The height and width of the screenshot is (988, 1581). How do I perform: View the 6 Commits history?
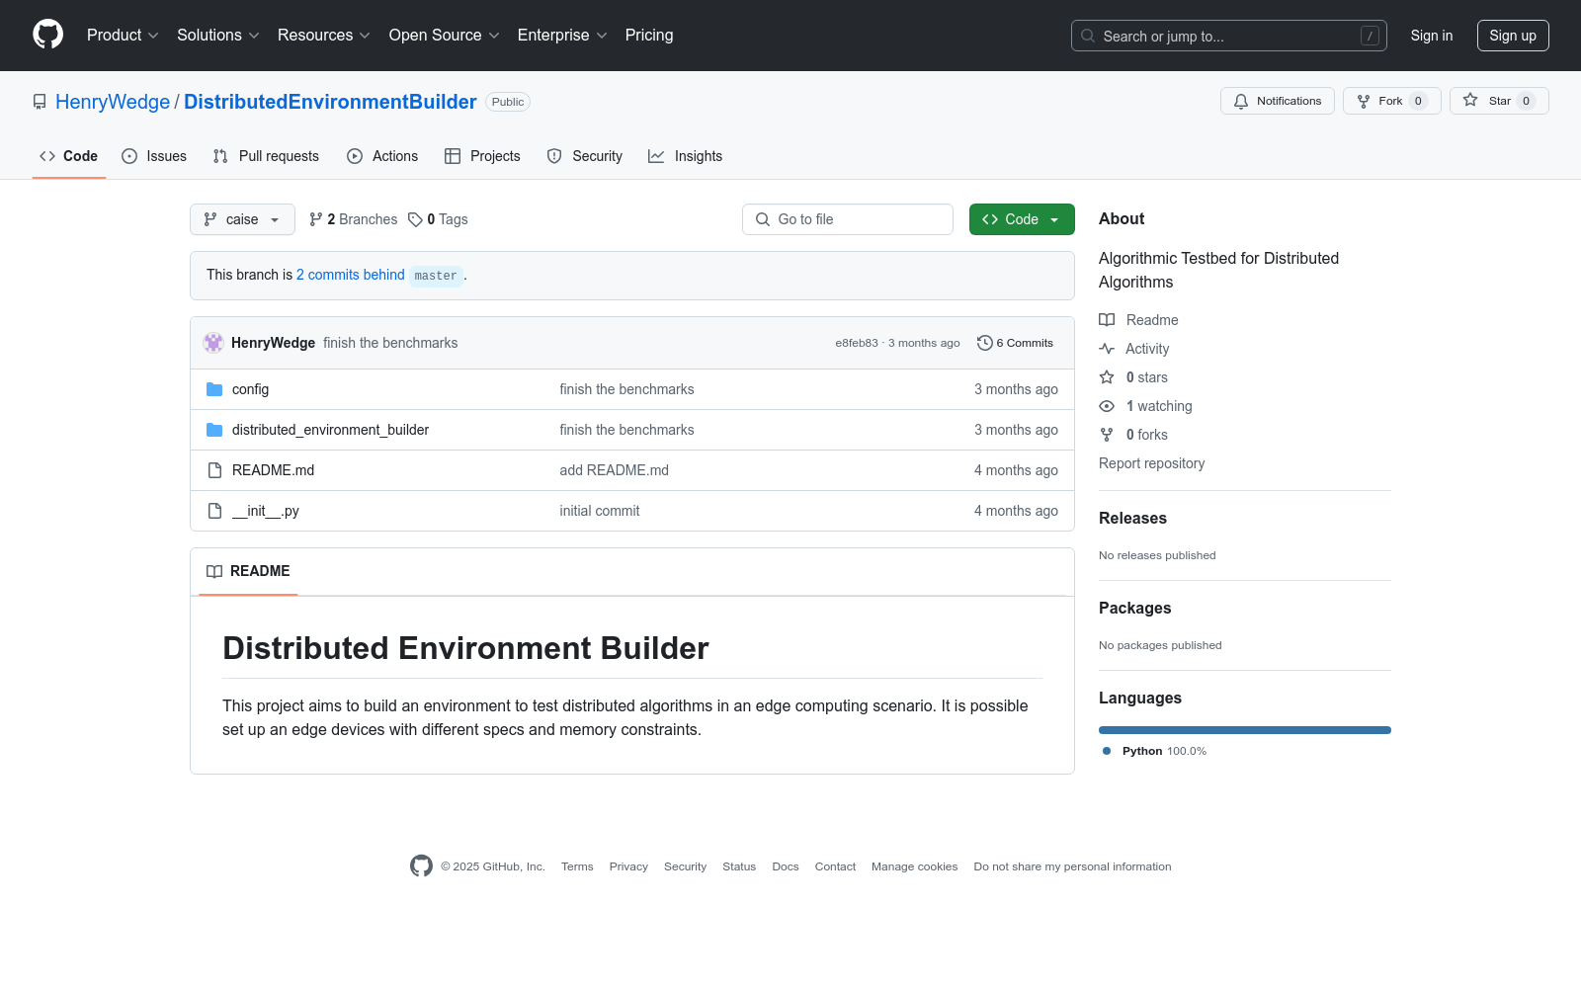coord(1015,343)
